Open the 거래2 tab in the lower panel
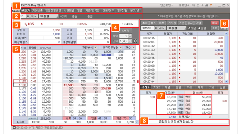241x134 pixels. tap(156, 87)
